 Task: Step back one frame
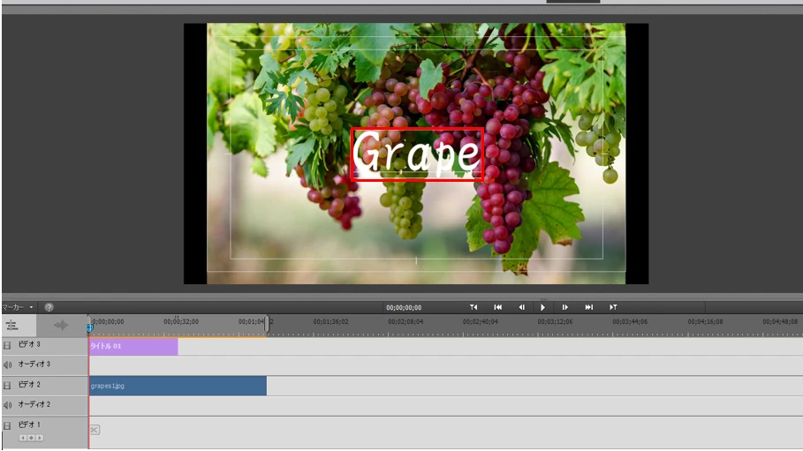point(521,307)
